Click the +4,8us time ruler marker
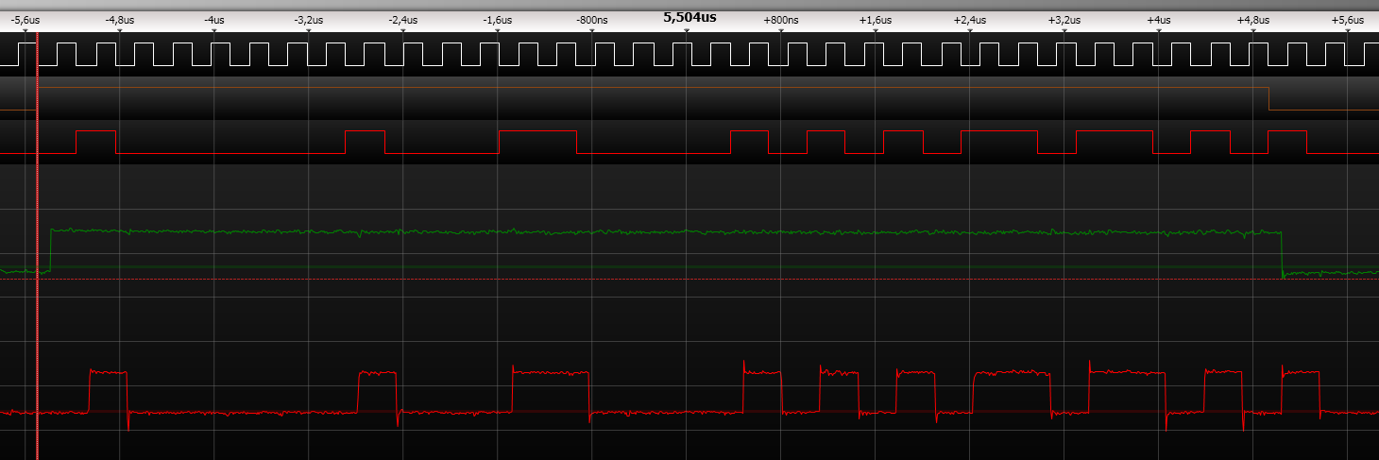 (1253, 20)
